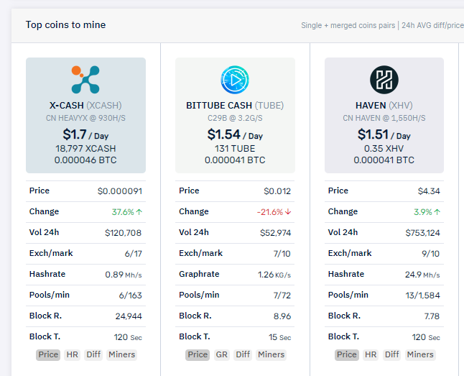Select Diff tab under X-CASH card

[x=93, y=354]
